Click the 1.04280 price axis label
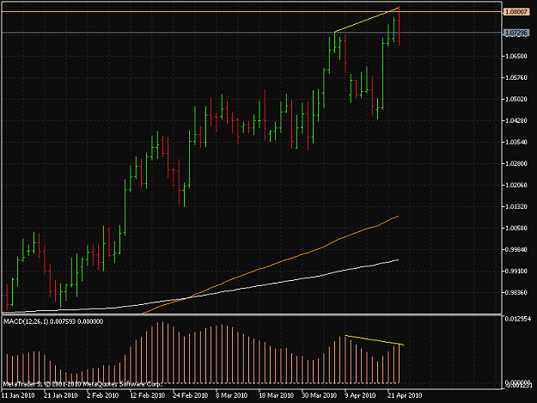The height and width of the screenshot is (403, 537). point(516,121)
